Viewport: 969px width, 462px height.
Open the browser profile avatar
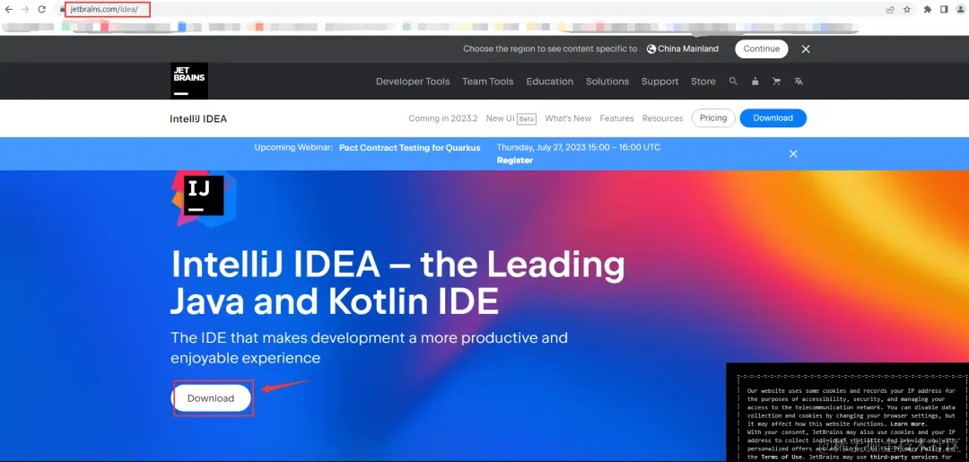[961, 9]
